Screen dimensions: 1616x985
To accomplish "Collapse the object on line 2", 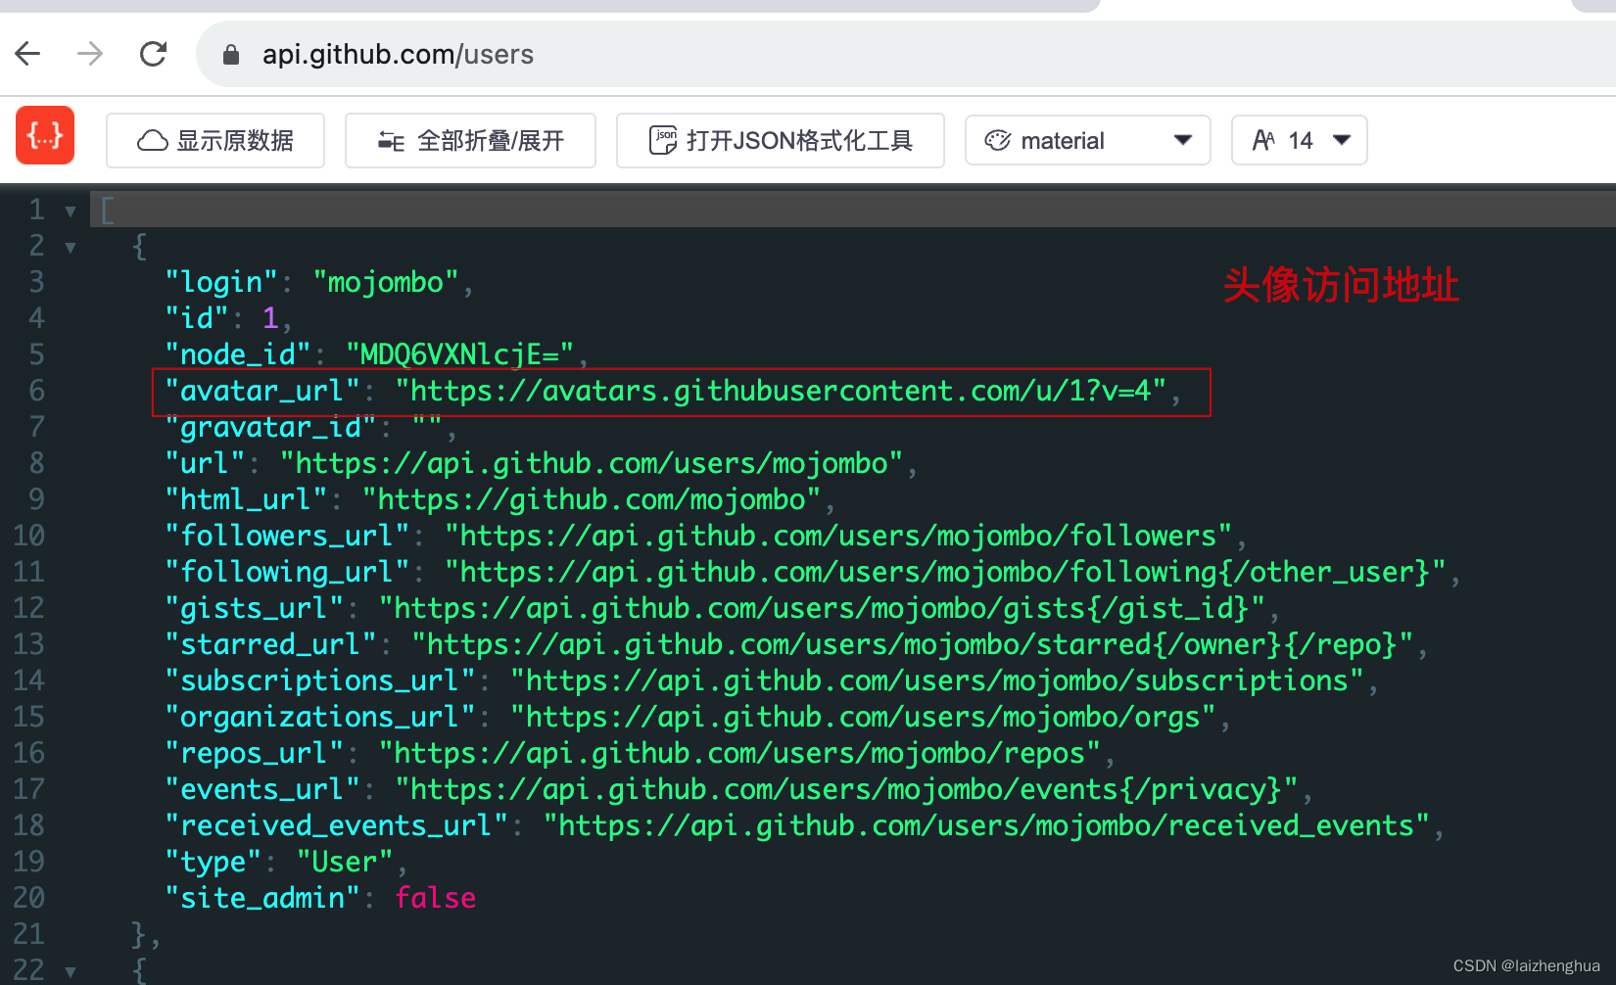I will click(71, 248).
